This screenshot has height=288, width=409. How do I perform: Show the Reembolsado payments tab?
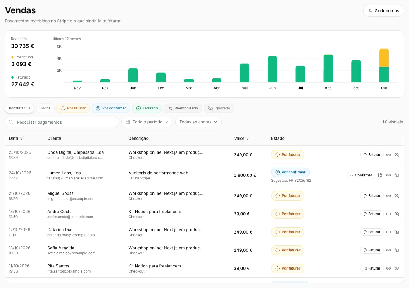click(x=183, y=108)
